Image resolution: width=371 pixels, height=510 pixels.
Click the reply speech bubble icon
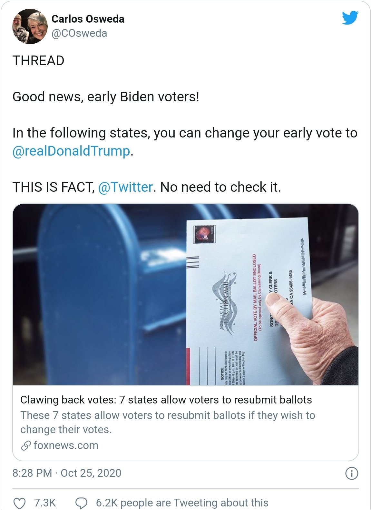click(x=81, y=503)
